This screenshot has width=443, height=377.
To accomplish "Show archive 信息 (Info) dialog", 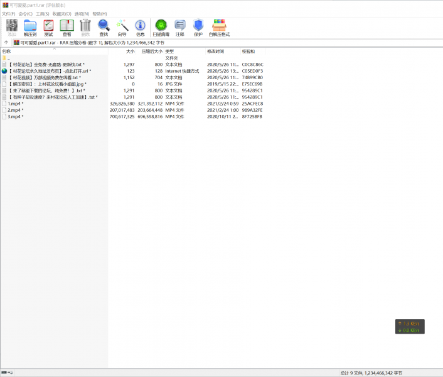I will (x=141, y=28).
